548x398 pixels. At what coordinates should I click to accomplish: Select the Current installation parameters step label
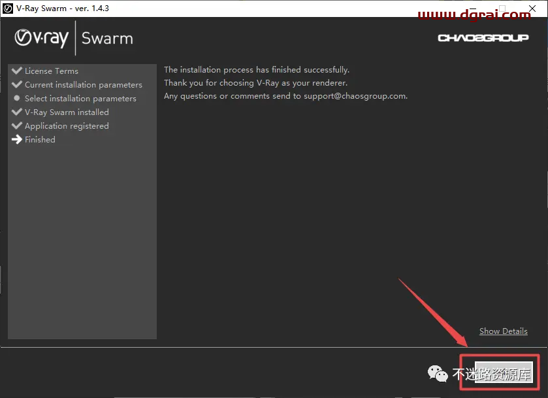(84, 85)
